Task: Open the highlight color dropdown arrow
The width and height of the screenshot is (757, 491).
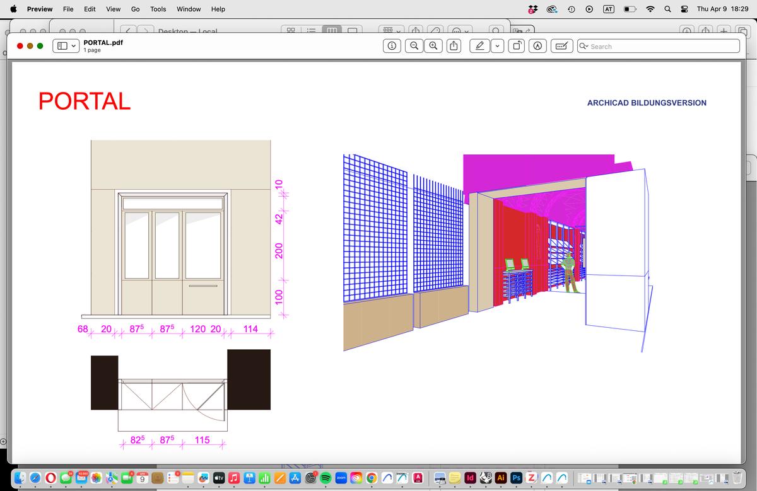Action: click(496, 46)
